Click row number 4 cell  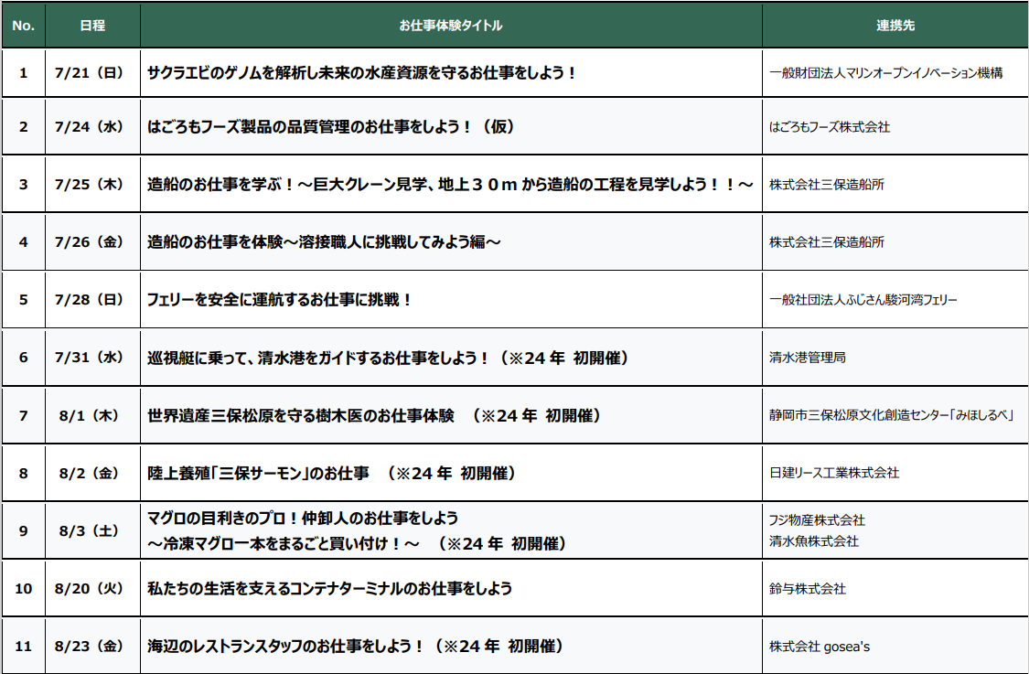click(x=24, y=242)
